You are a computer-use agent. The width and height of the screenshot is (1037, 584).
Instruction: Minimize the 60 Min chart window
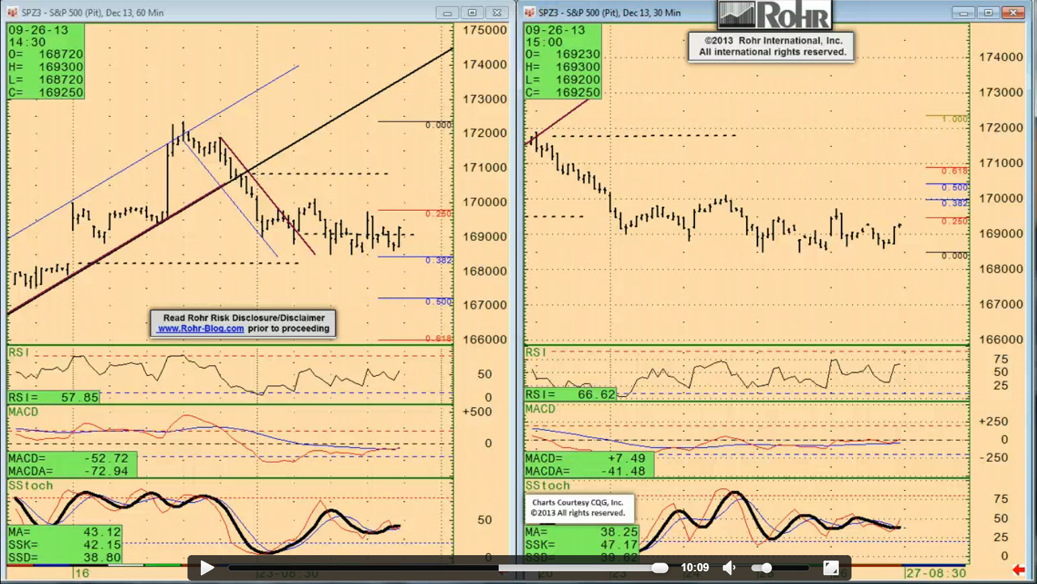[447, 13]
